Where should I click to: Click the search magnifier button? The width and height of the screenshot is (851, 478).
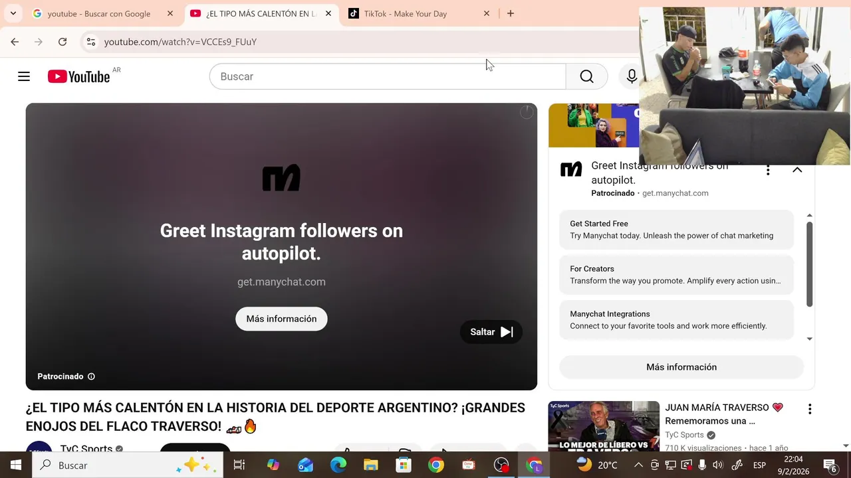point(586,76)
